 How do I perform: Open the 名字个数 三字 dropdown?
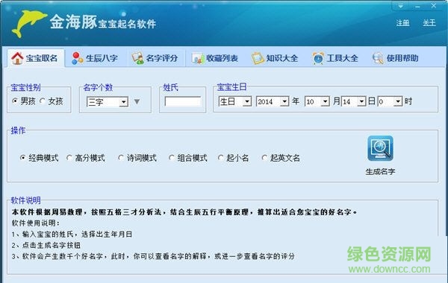click(x=123, y=102)
